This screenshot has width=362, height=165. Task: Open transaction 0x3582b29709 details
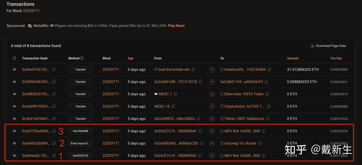(x=36, y=94)
